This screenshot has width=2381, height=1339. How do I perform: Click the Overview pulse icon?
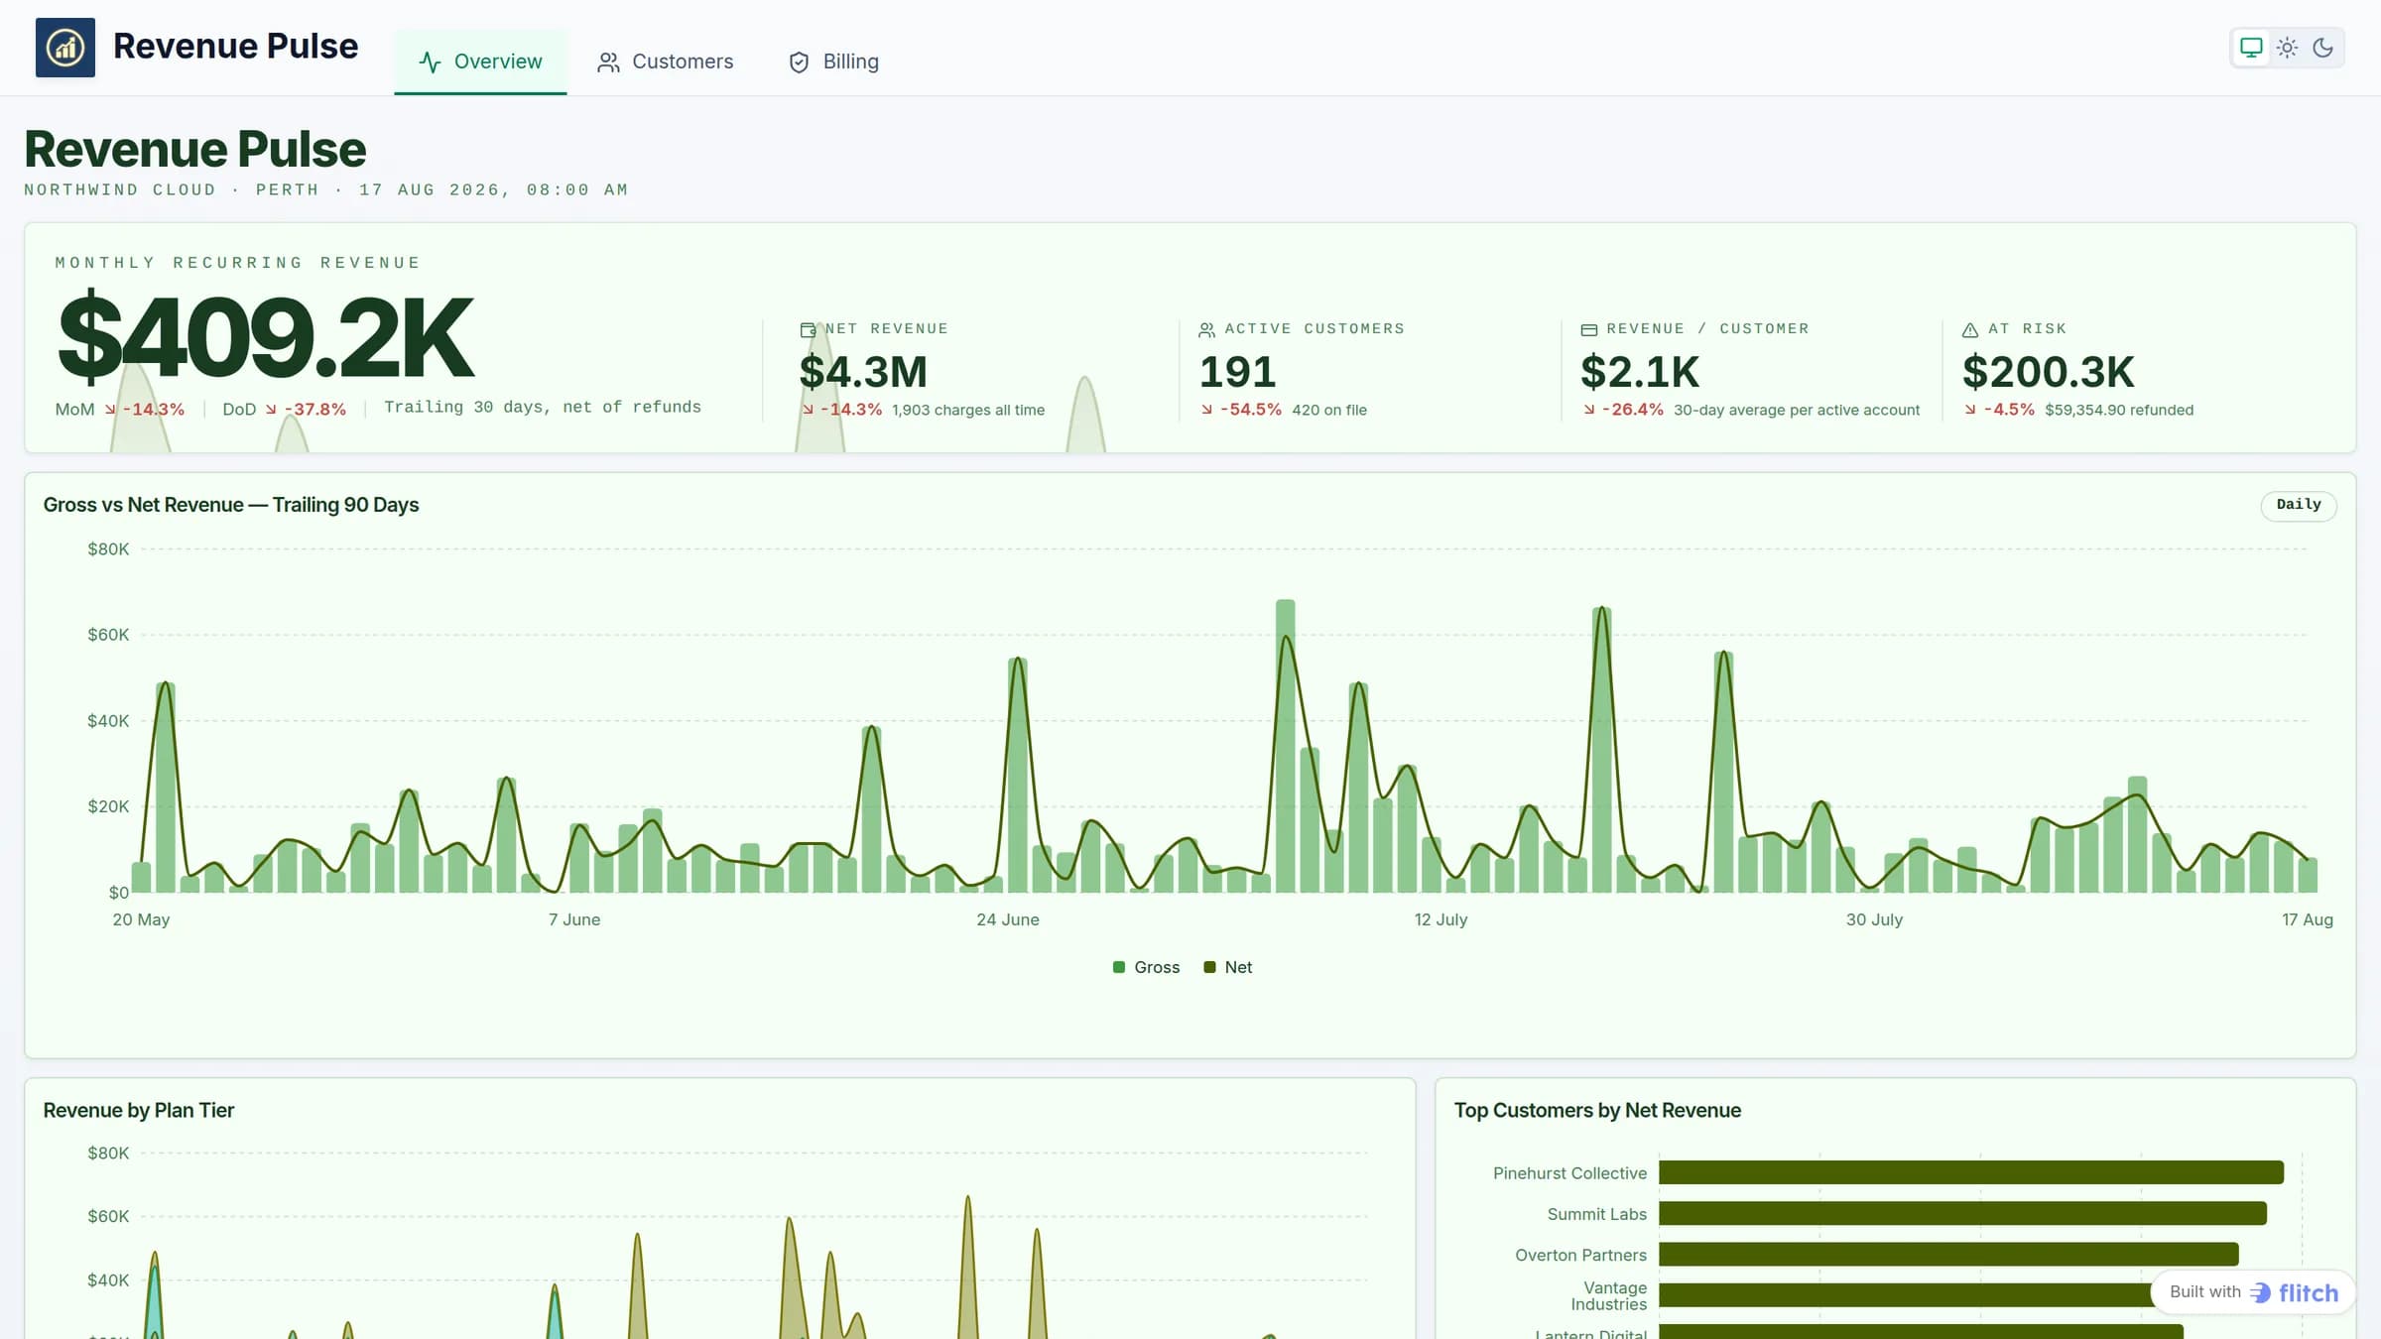pyautogui.click(x=430, y=62)
